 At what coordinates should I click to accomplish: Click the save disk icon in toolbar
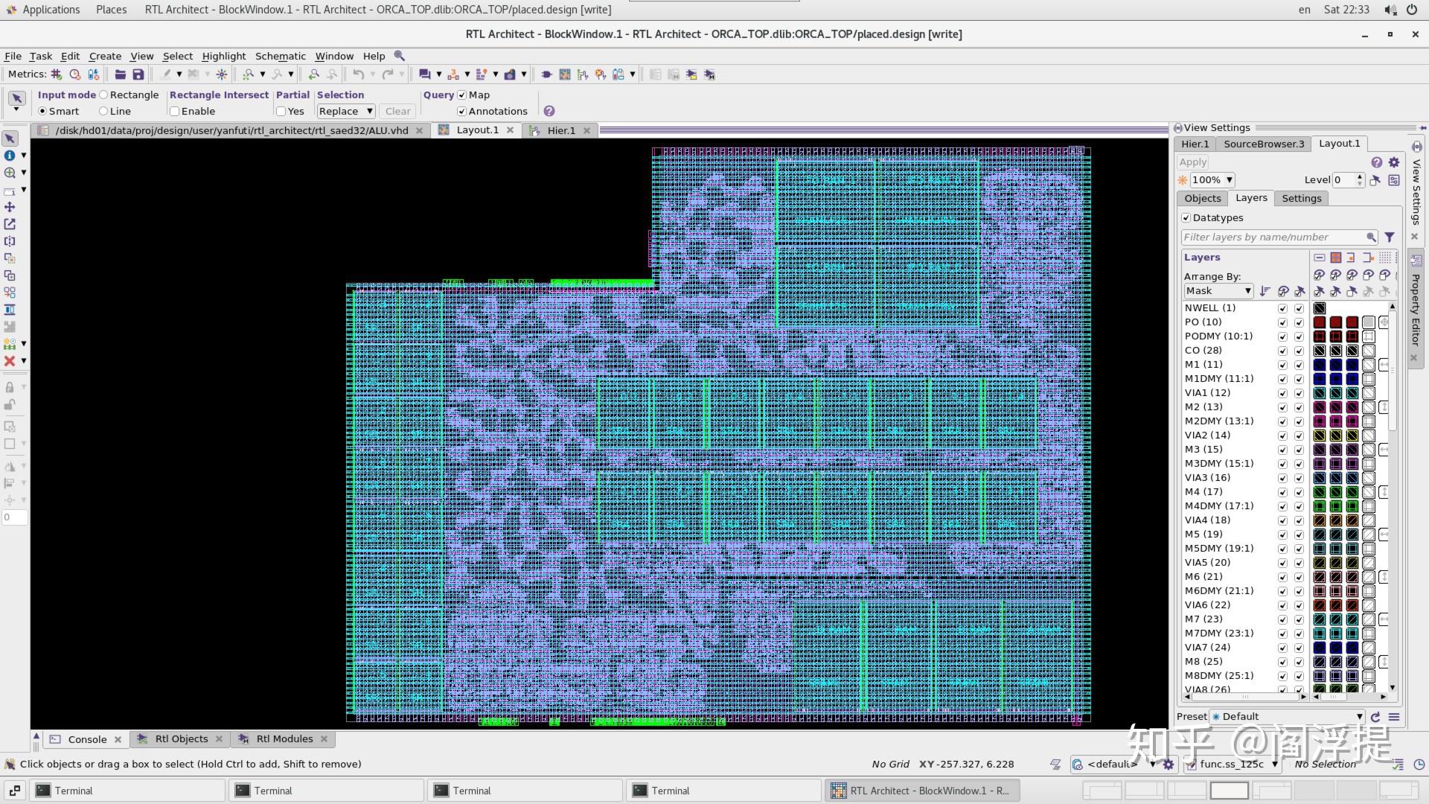click(138, 74)
